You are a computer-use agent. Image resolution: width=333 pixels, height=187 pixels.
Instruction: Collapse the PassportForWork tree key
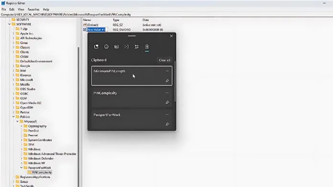(x=22, y=168)
